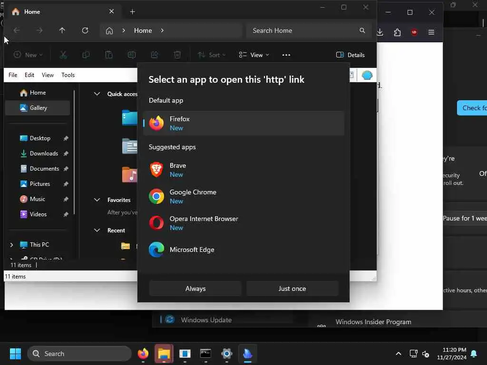Image resolution: width=487 pixels, height=365 pixels.
Task: Open the View dropdown
Action: [254, 55]
